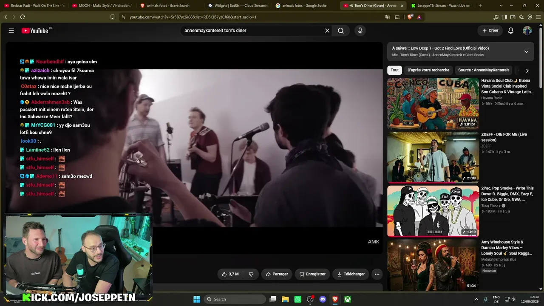Open the Brave Rewards triangle icon
Image resolution: width=544 pixels, height=306 pixels.
tap(419, 17)
